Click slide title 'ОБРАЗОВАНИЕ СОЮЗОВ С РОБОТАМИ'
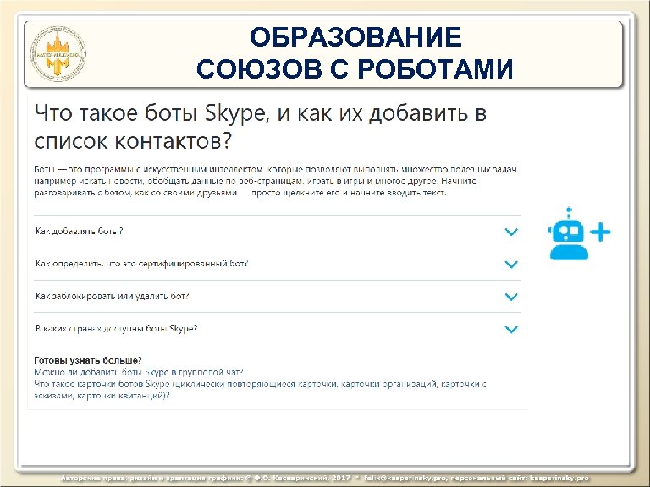The height and width of the screenshot is (487, 650). pyautogui.click(x=355, y=52)
